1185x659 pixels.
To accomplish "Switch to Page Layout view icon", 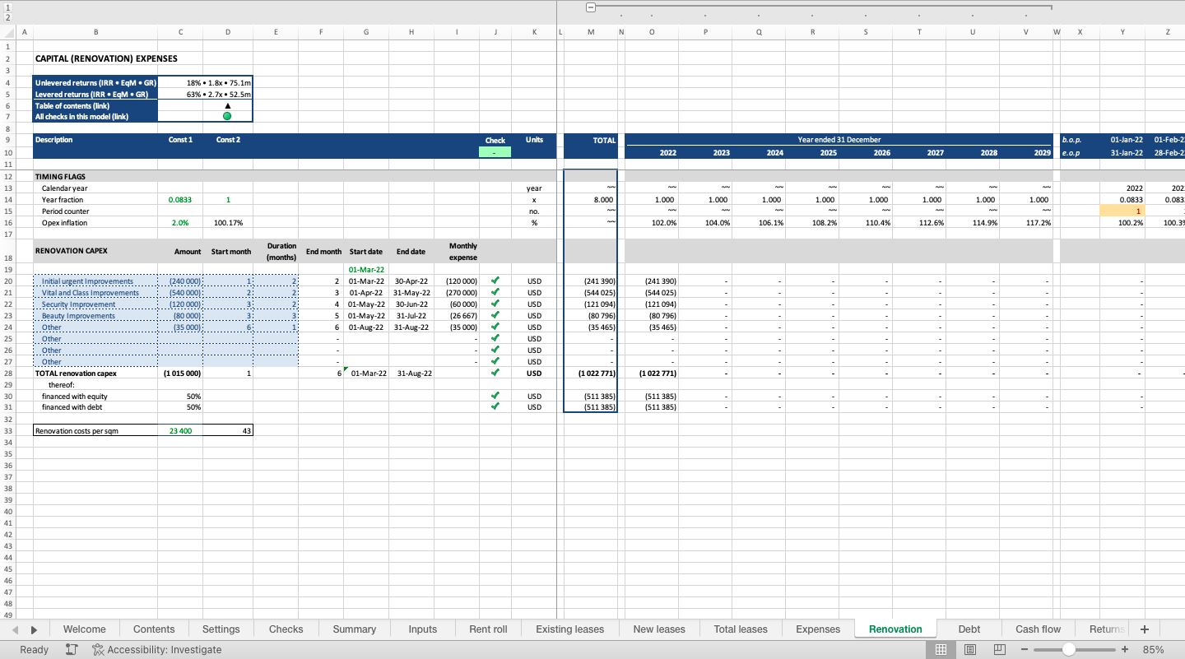I will coord(970,649).
